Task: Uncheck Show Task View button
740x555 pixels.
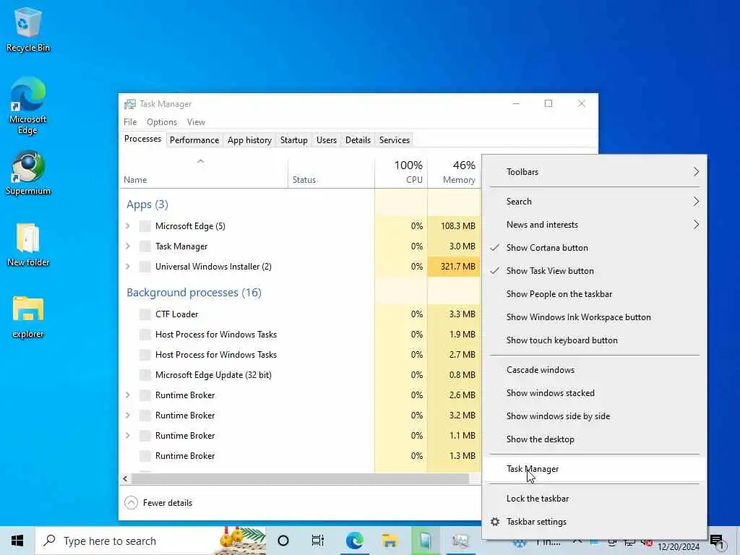Action: pyautogui.click(x=594, y=271)
